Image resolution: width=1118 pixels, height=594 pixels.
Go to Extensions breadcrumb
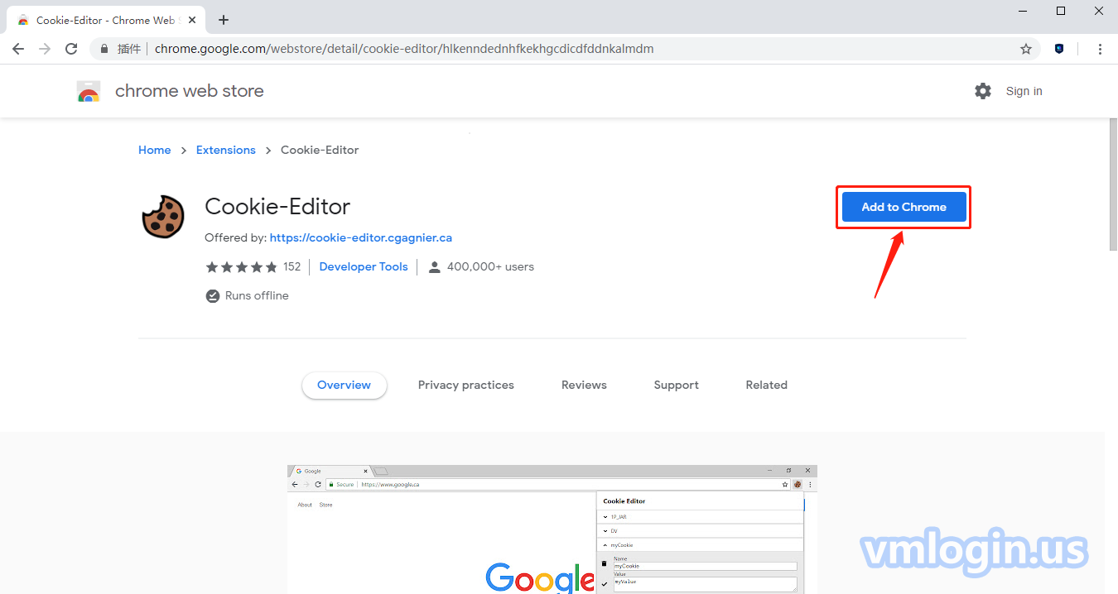coord(226,150)
